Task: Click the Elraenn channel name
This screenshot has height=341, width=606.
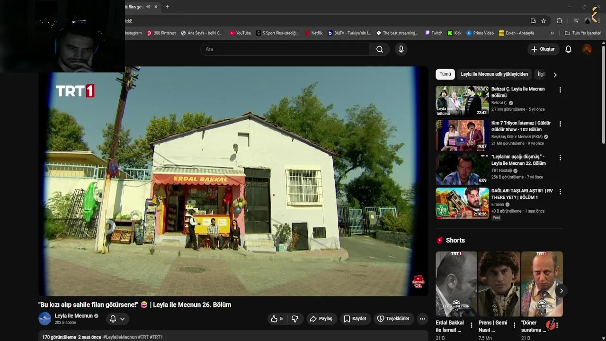Action: [x=498, y=205]
